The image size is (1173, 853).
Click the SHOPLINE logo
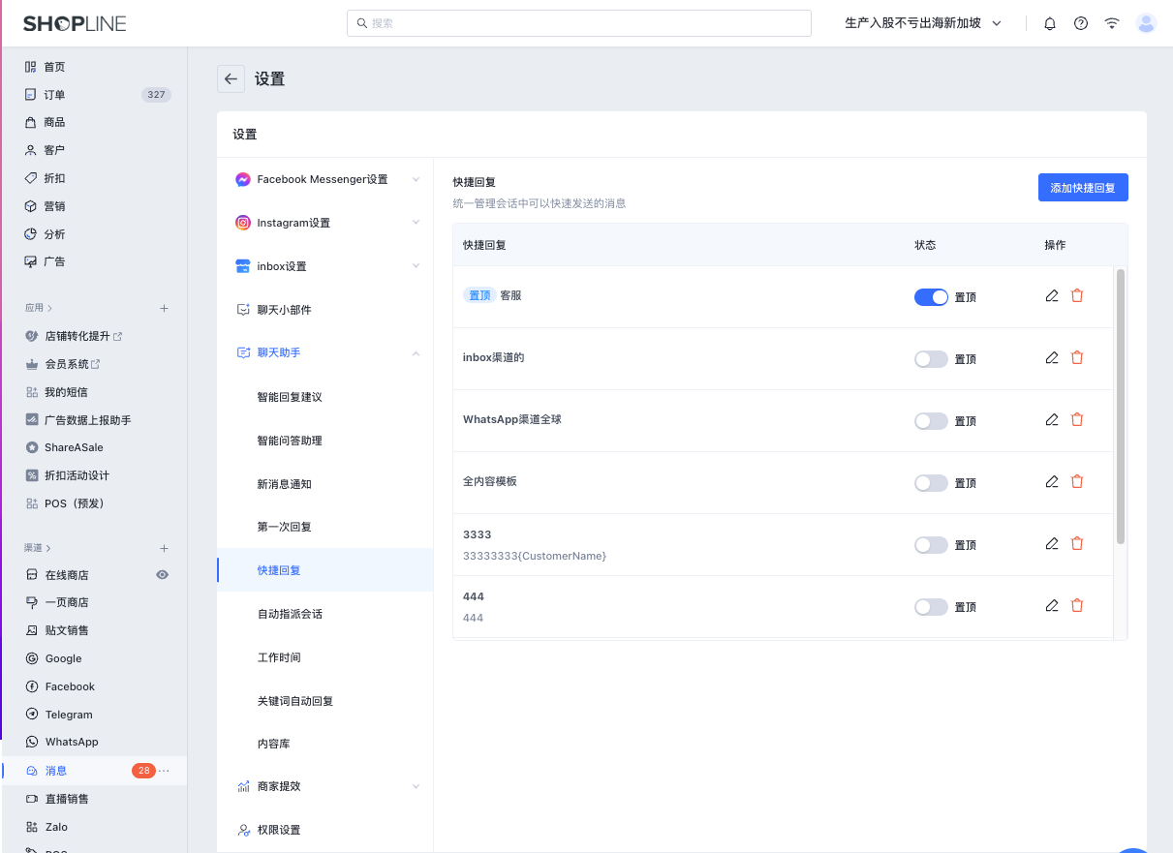click(x=75, y=23)
